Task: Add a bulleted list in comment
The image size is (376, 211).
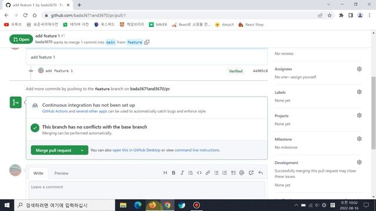Action: 216,173
